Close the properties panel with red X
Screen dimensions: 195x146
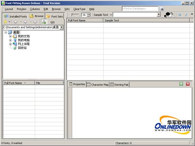[x=188, y=84]
